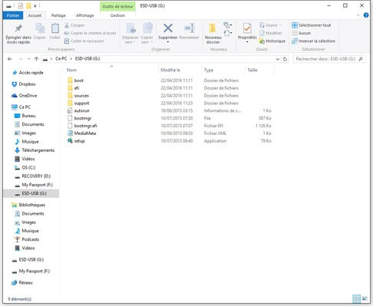Image resolution: width=373 pixels, height=306 pixels.
Task: Open RECOVERY (D:) drive
Action: pos(36,176)
